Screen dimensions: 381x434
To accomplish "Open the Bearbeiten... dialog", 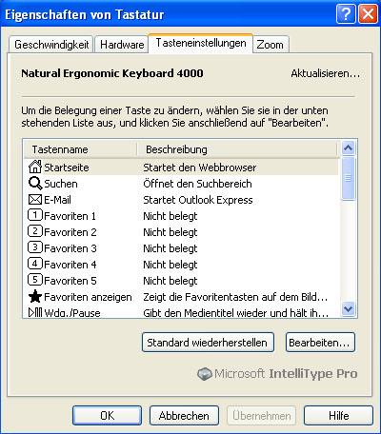I will click(x=320, y=343).
